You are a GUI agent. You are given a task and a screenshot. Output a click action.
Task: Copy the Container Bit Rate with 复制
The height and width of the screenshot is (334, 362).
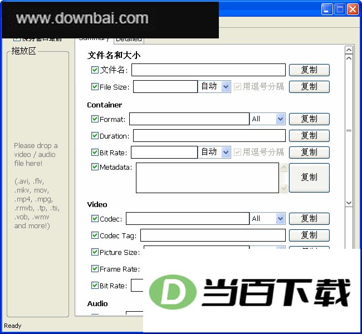point(309,152)
